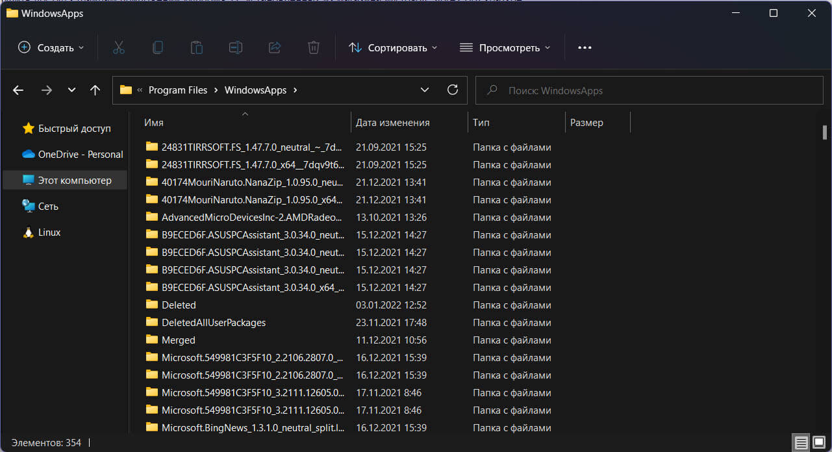The width and height of the screenshot is (832, 452).
Task: Click date 16.12.2021 15:39 of BingNews row
Action: coord(391,427)
